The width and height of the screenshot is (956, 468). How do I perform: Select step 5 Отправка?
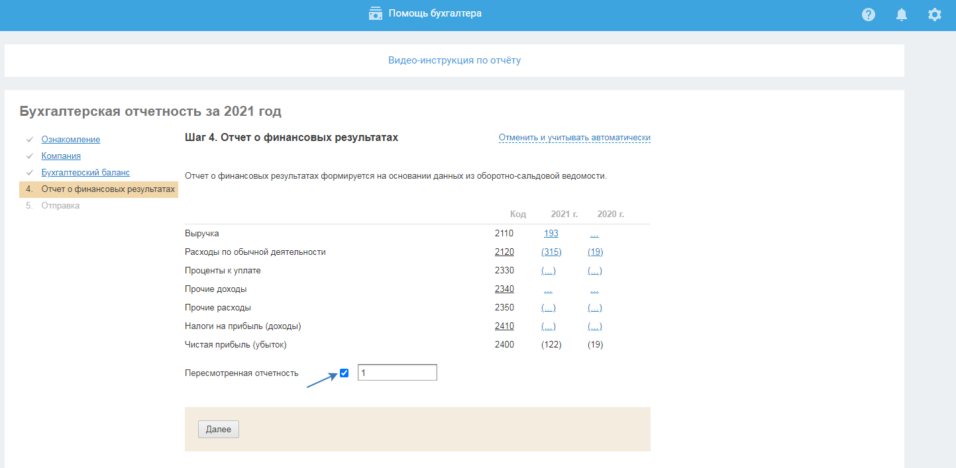pos(60,206)
